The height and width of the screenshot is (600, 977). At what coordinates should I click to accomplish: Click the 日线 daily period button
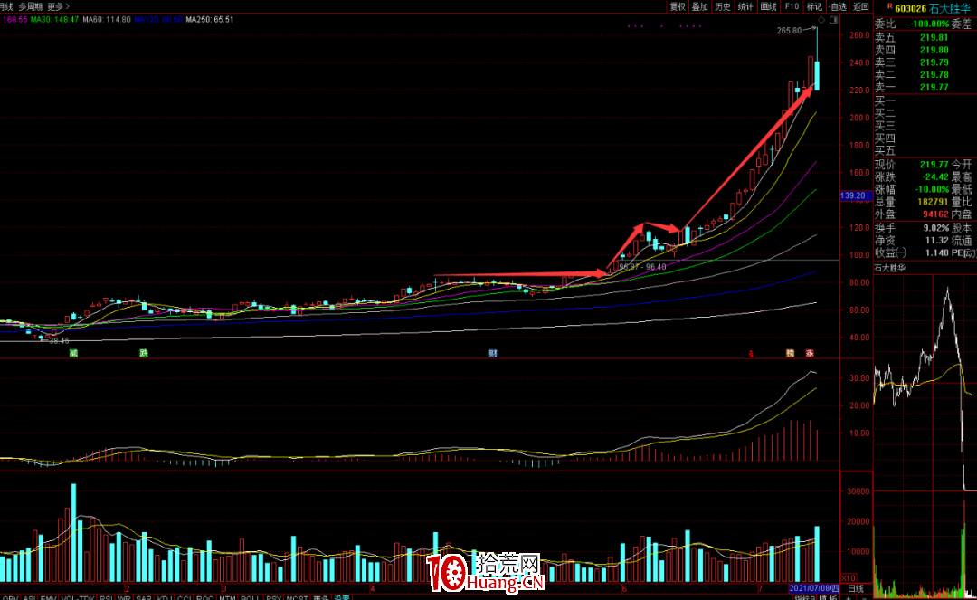pos(856,588)
